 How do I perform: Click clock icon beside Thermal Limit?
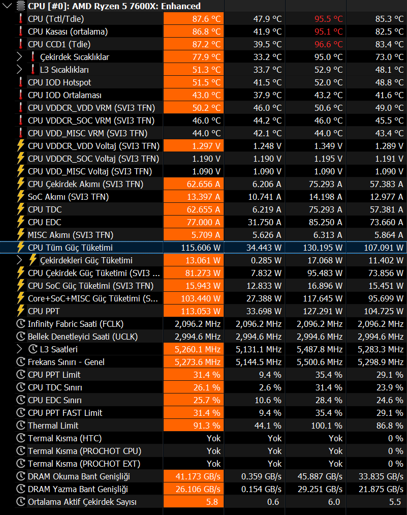pyautogui.click(x=21, y=426)
